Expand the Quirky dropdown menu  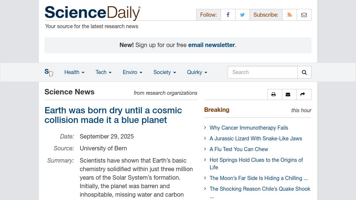pyautogui.click(x=197, y=72)
